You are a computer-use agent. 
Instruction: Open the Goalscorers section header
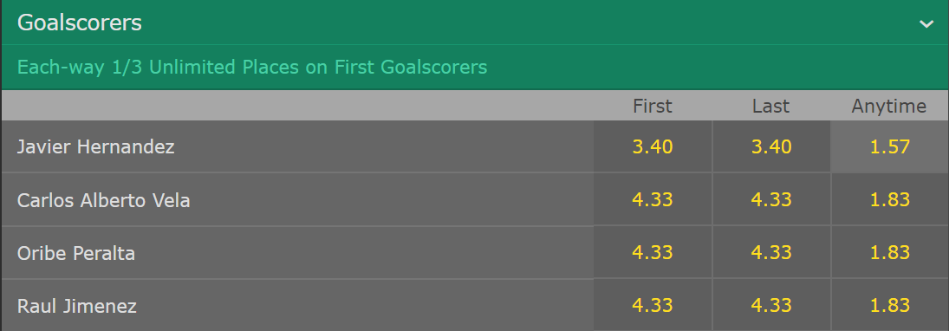click(x=475, y=23)
